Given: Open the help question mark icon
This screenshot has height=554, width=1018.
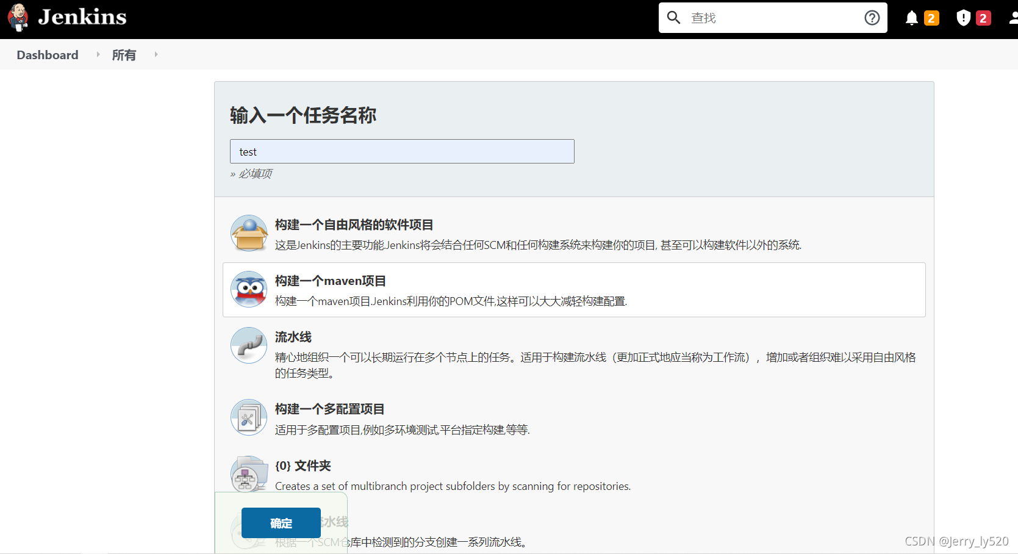Looking at the screenshot, I should [x=871, y=17].
